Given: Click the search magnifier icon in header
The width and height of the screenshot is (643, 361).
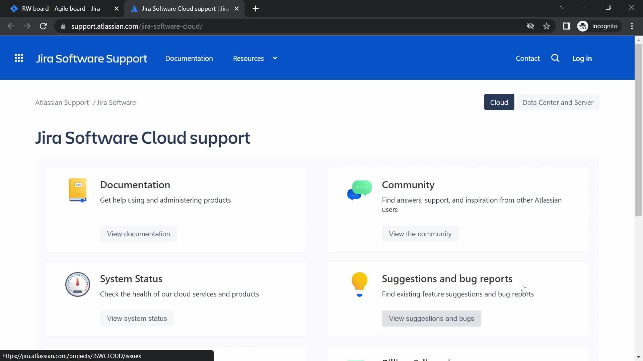Looking at the screenshot, I should click(x=555, y=58).
